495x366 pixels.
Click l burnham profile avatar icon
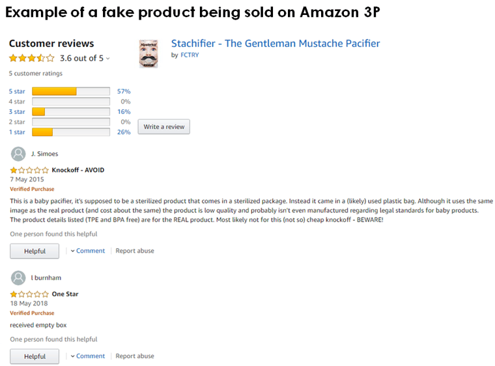(x=18, y=278)
